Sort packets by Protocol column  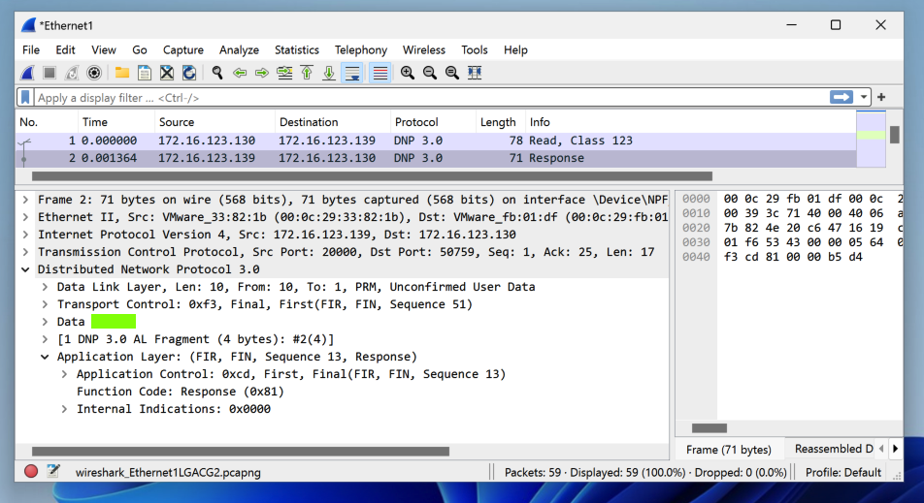(x=433, y=122)
